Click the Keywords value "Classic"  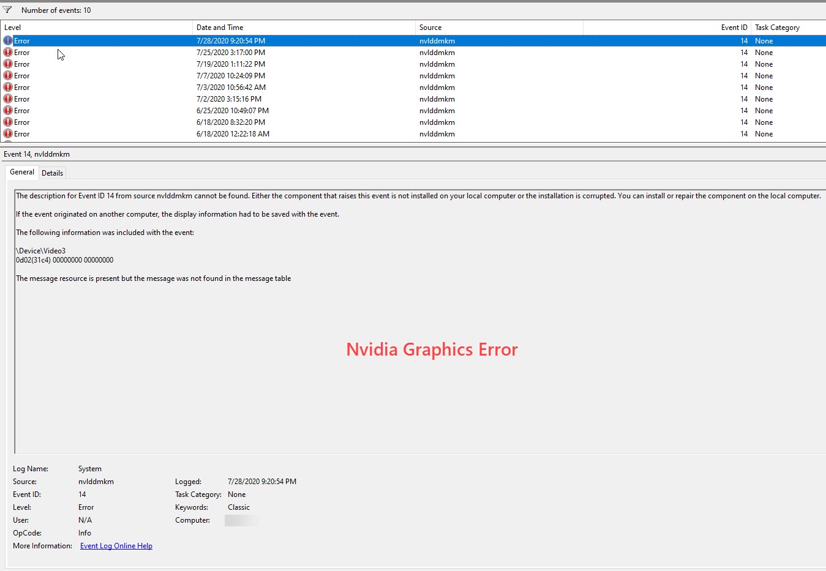click(239, 507)
